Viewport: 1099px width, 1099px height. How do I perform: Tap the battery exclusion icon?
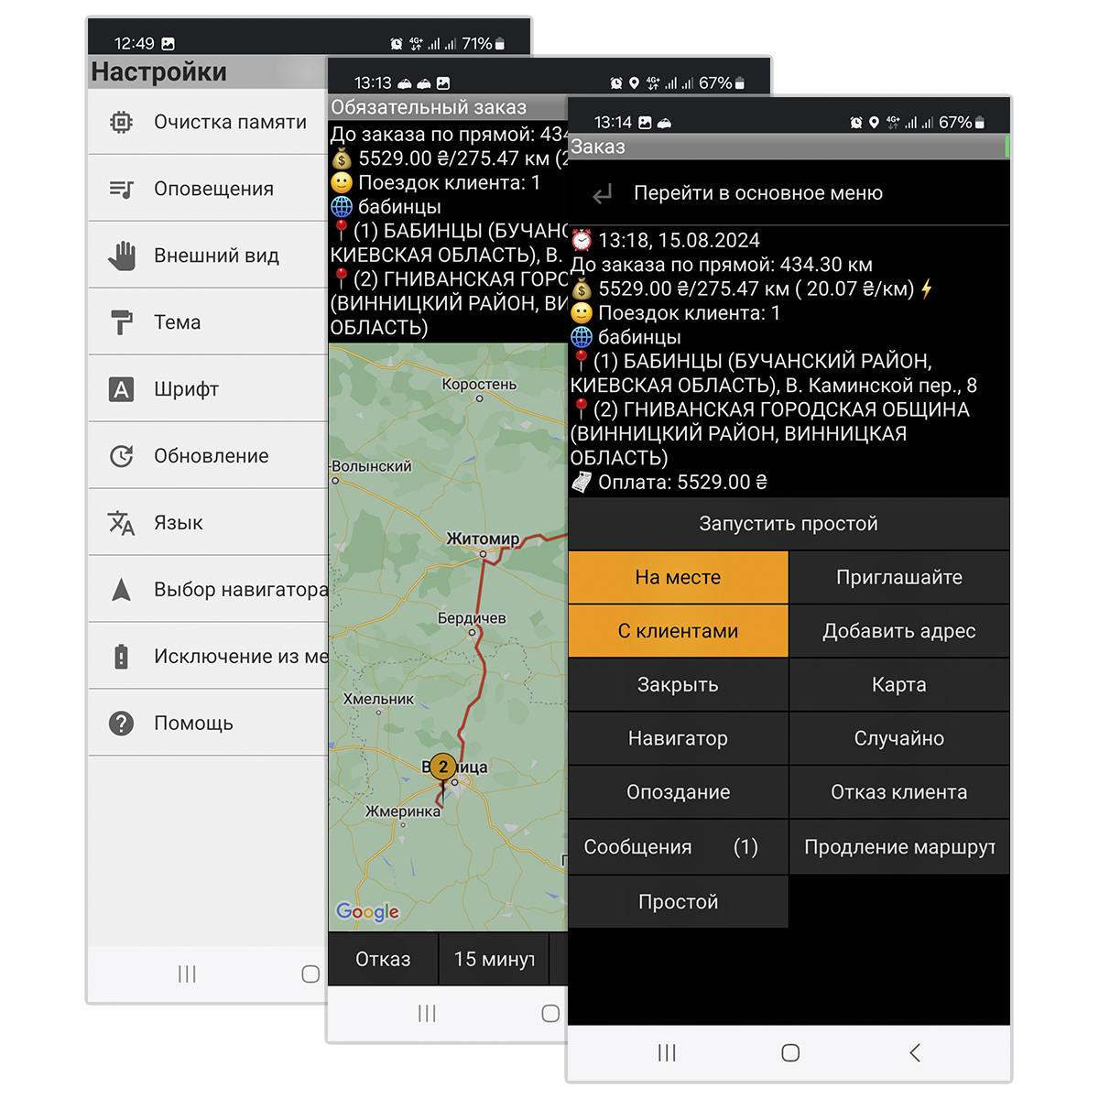(x=121, y=657)
